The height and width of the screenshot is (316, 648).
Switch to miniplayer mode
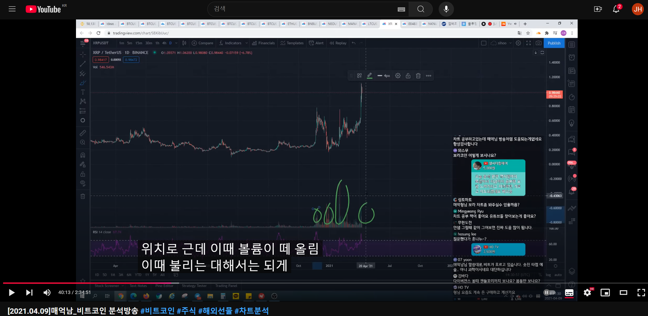(605, 293)
